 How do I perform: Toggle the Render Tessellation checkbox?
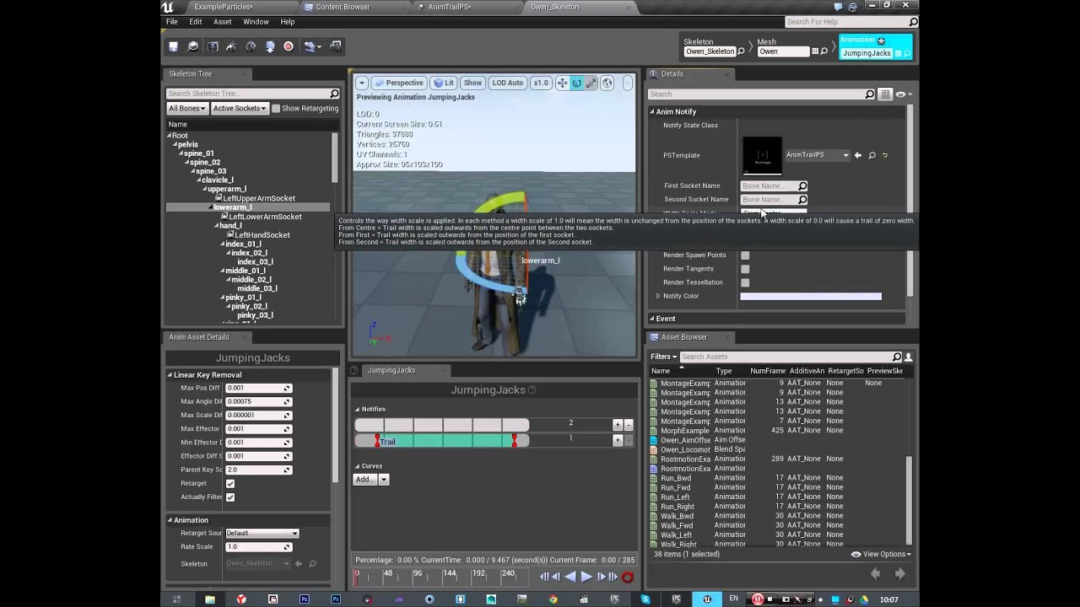pos(745,282)
